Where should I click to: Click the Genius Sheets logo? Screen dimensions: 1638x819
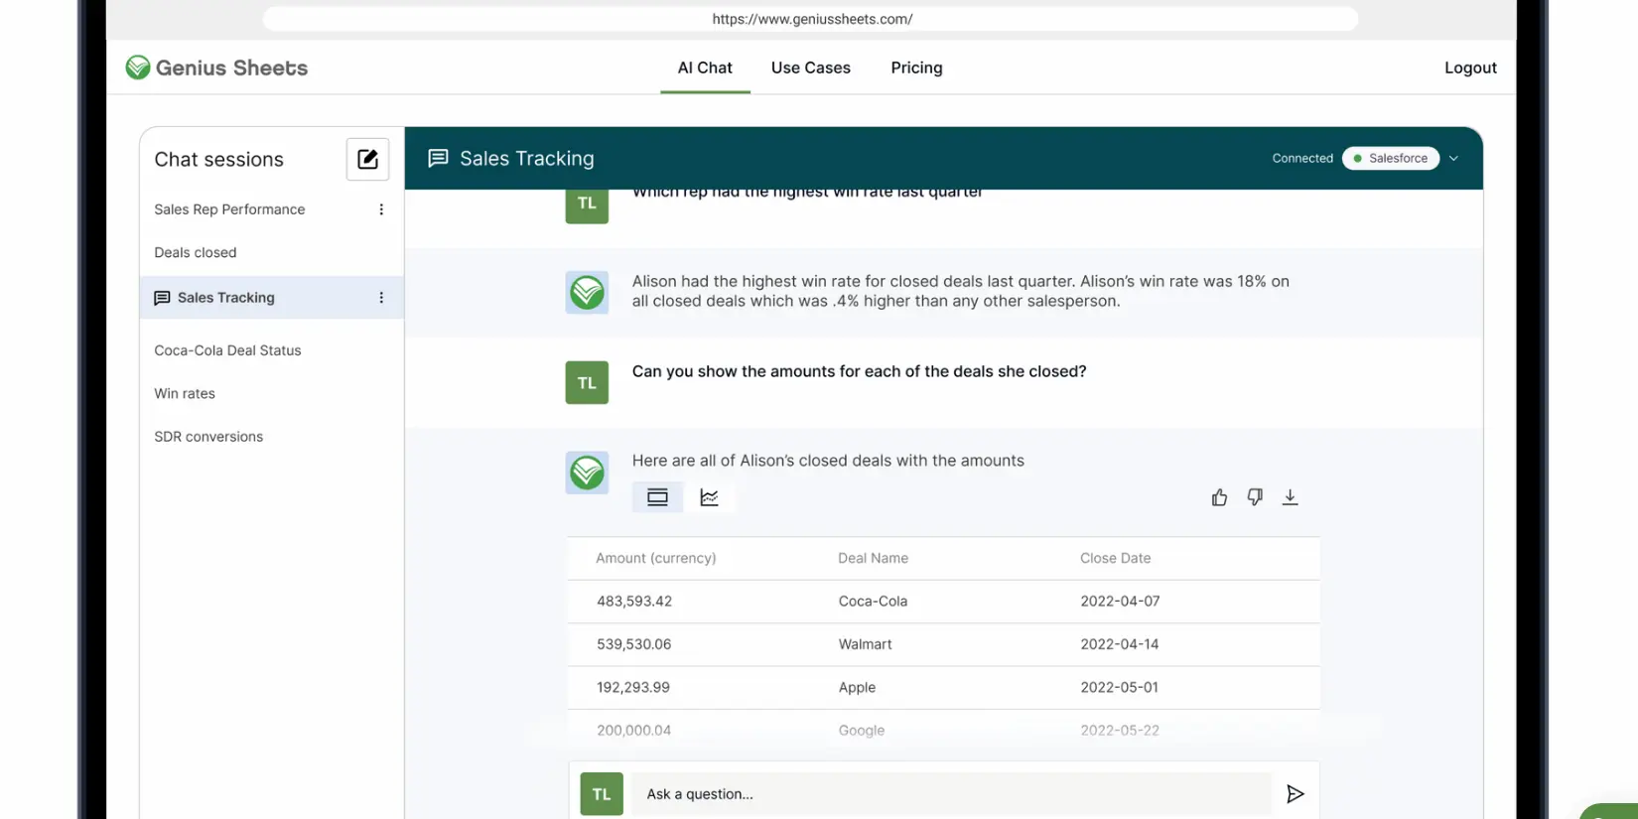point(216,68)
